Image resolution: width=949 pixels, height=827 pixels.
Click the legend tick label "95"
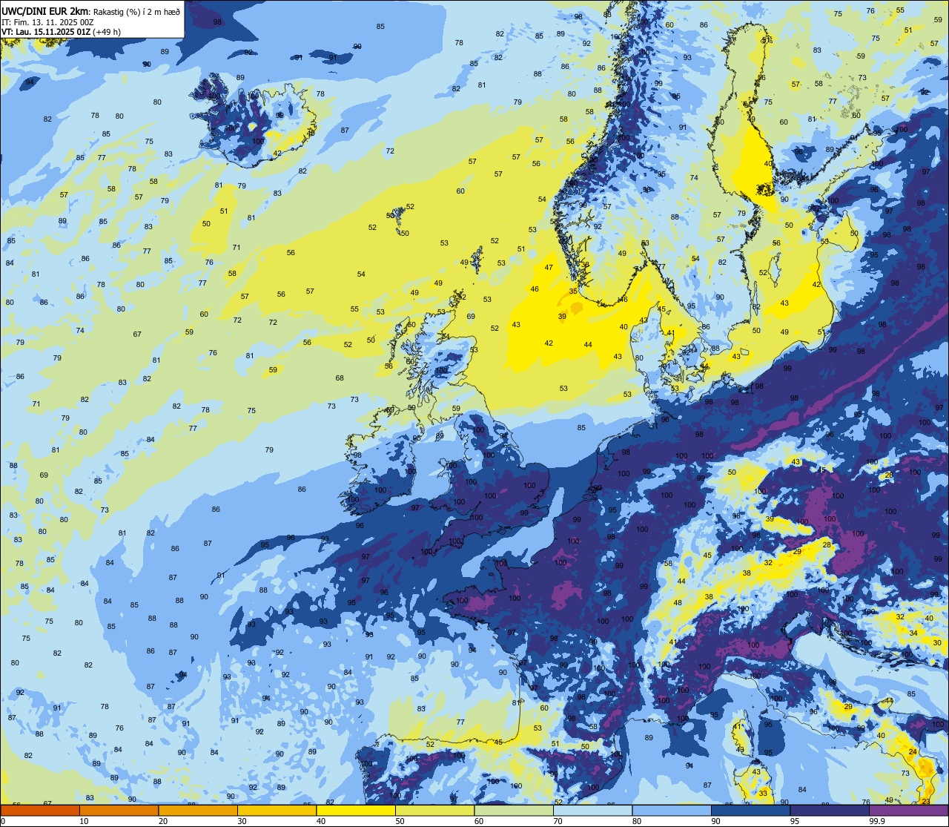[x=795, y=821]
